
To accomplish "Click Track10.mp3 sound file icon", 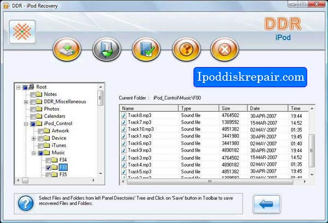I will 124,129.
